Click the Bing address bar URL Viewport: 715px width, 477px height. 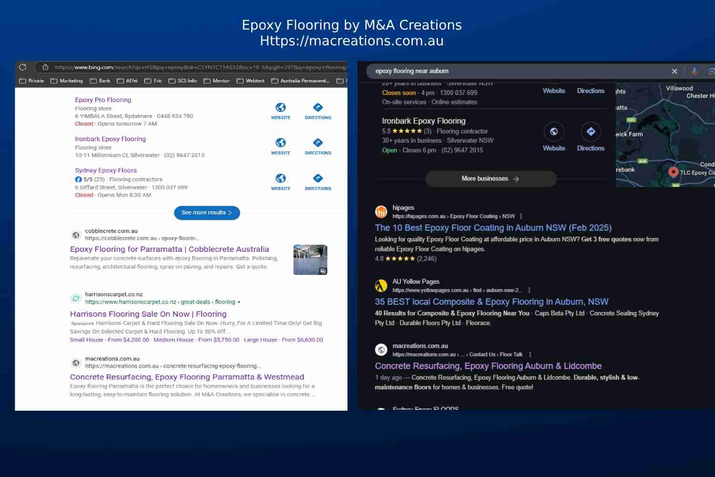click(200, 67)
